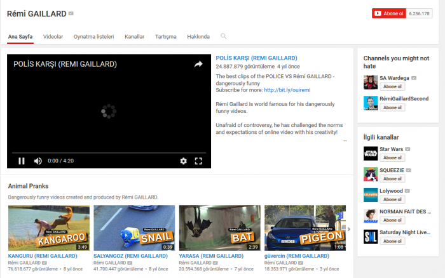
Task: Click the Saturday Night Live channel name
Action: tap(405, 232)
